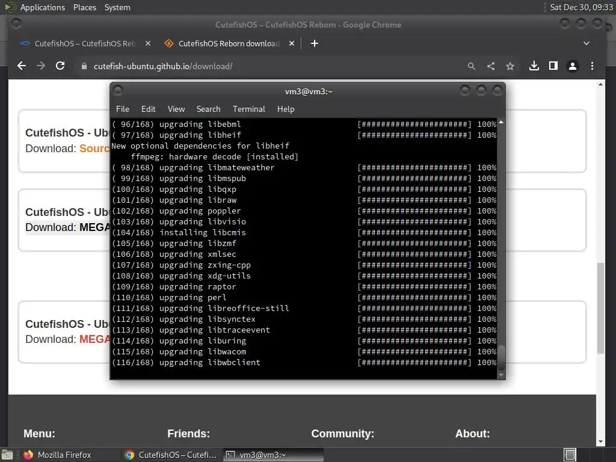
Task: Click the 'upgrading zxing-cpp' terminal line
Action: click(182, 265)
